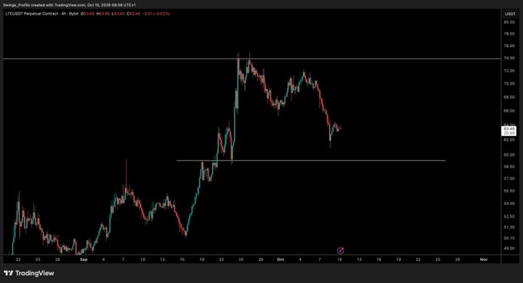This screenshot has width=523, height=283.
Task: Click the 51.30 price axis label
Action: click(x=509, y=227)
